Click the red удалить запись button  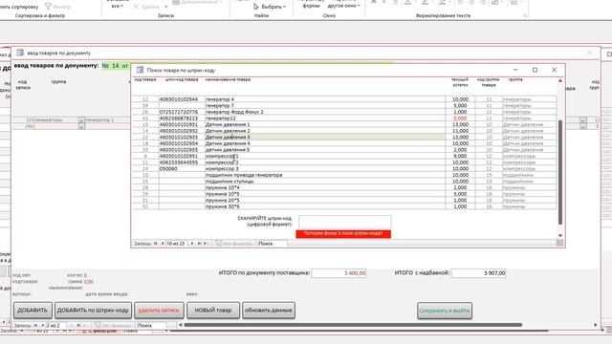[x=159, y=311]
